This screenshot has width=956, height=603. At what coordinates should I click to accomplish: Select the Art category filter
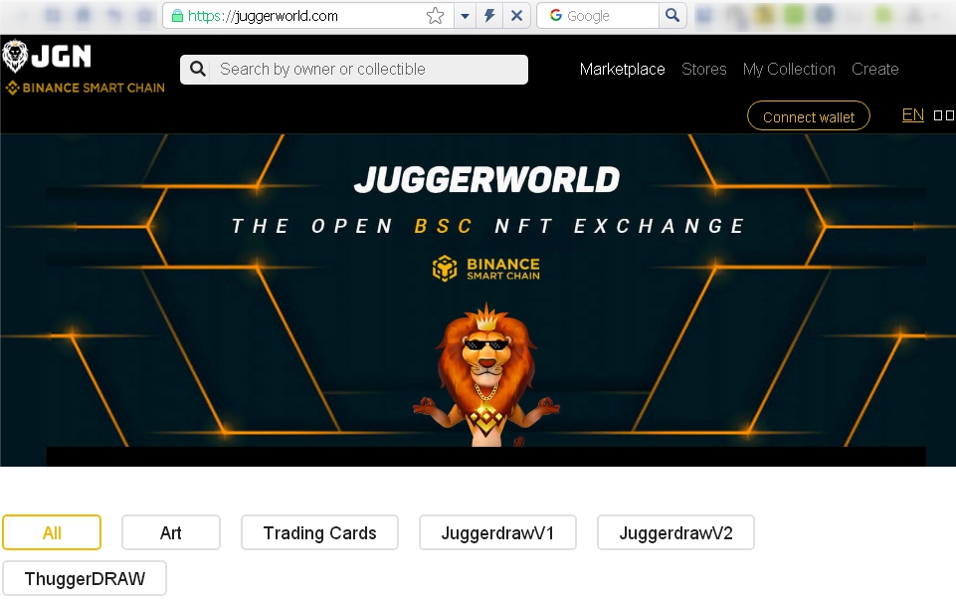(171, 533)
